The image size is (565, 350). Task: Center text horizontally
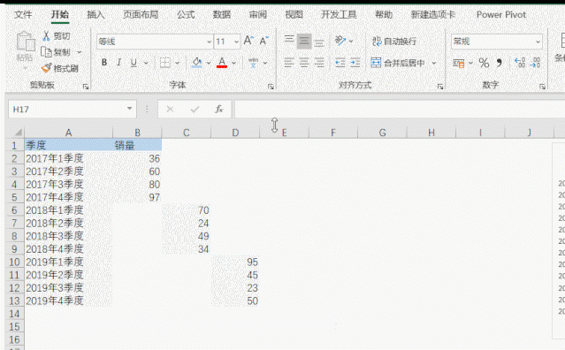(304, 63)
